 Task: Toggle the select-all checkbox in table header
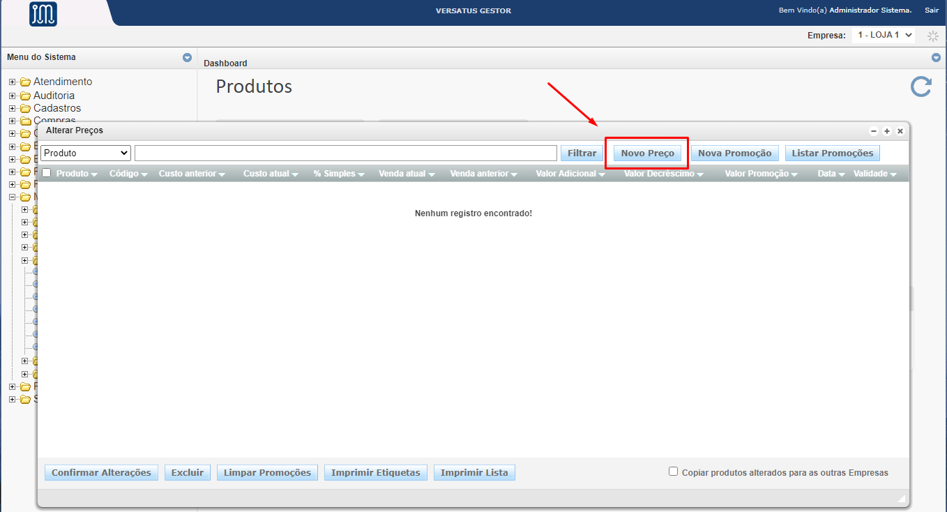[x=47, y=173]
